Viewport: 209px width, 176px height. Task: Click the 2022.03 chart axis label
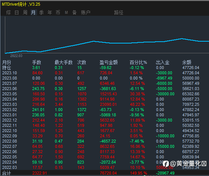pyautogui.click(x=16, y=56)
